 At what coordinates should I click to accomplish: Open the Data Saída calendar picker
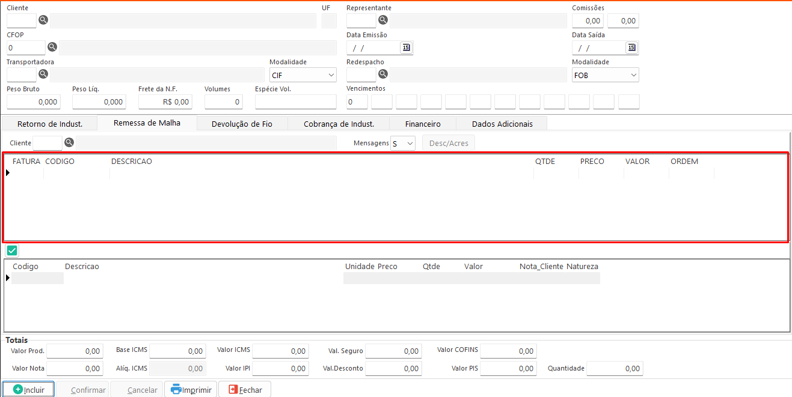click(x=631, y=47)
